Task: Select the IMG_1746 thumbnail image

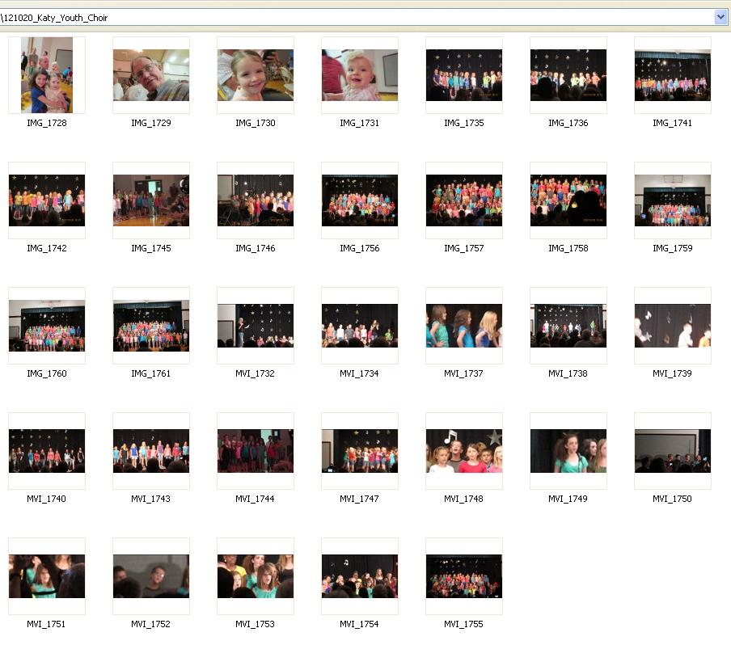Action: pos(256,200)
